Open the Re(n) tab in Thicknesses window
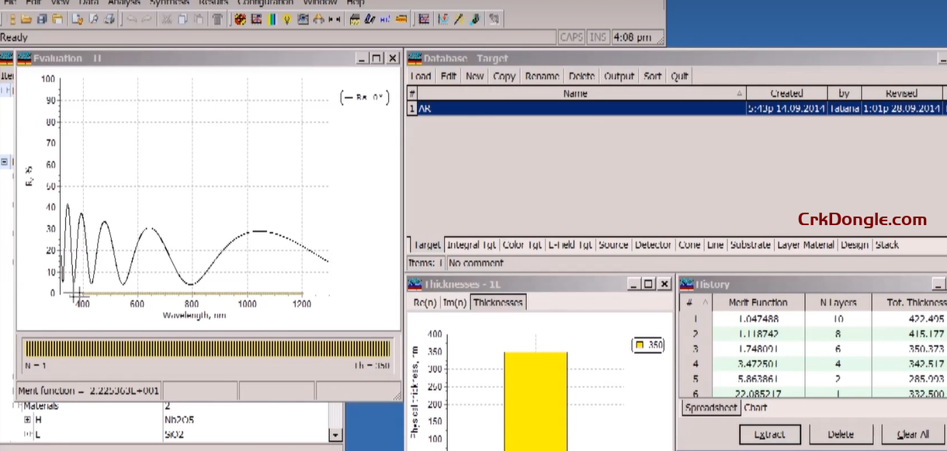The height and width of the screenshot is (451, 947). click(424, 302)
